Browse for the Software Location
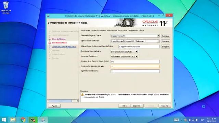The height and width of the screenshot is (123, 219). (166, 41)
